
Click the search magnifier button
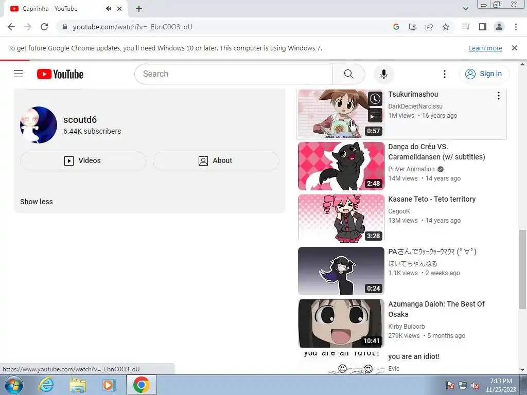click(x=349, y=74)
